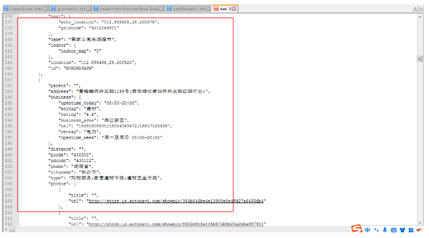Click the "pcode": "430000" line
429x238 pixels.
(71, 154)
